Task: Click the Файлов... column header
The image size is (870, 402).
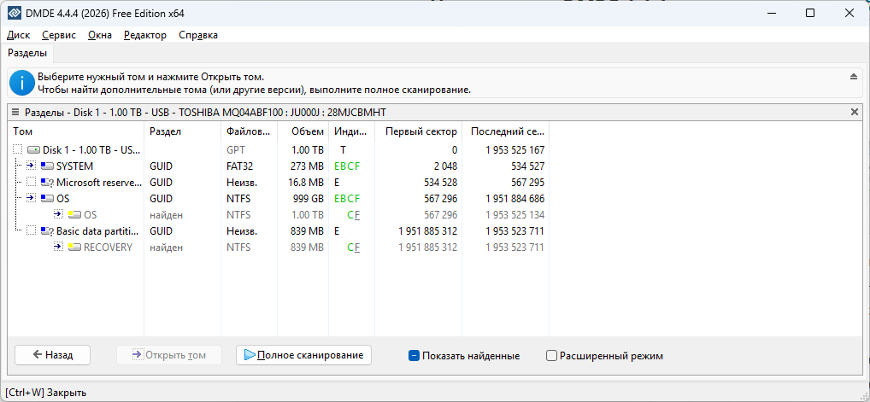Action: (248, 132)
